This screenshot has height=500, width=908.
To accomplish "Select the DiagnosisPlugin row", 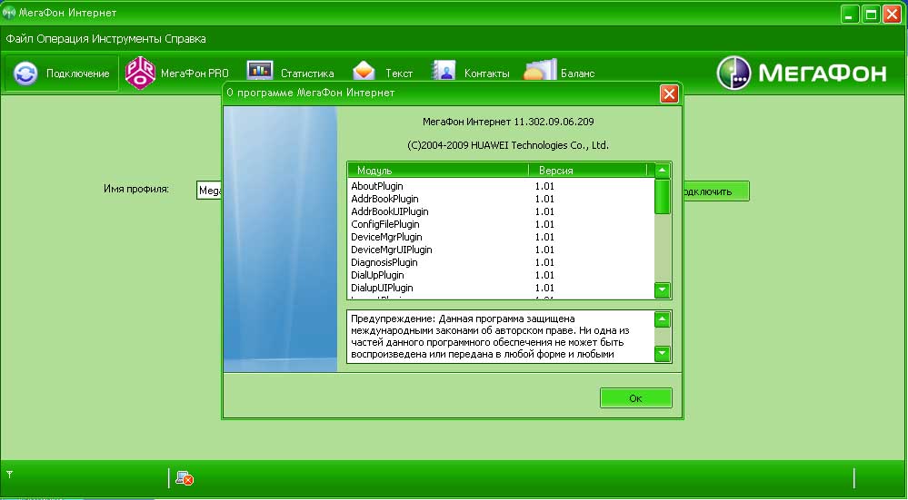I will (500, 262).
